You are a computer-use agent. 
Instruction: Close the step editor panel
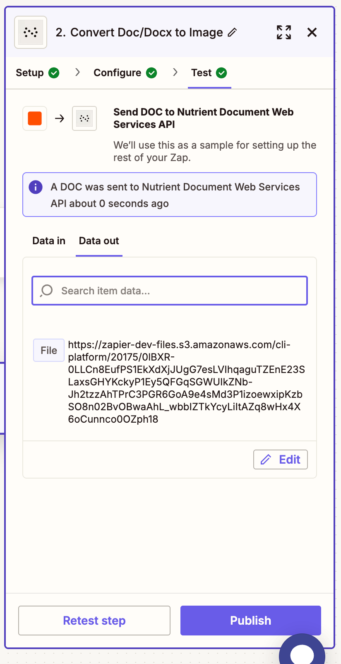click(312, 32)
